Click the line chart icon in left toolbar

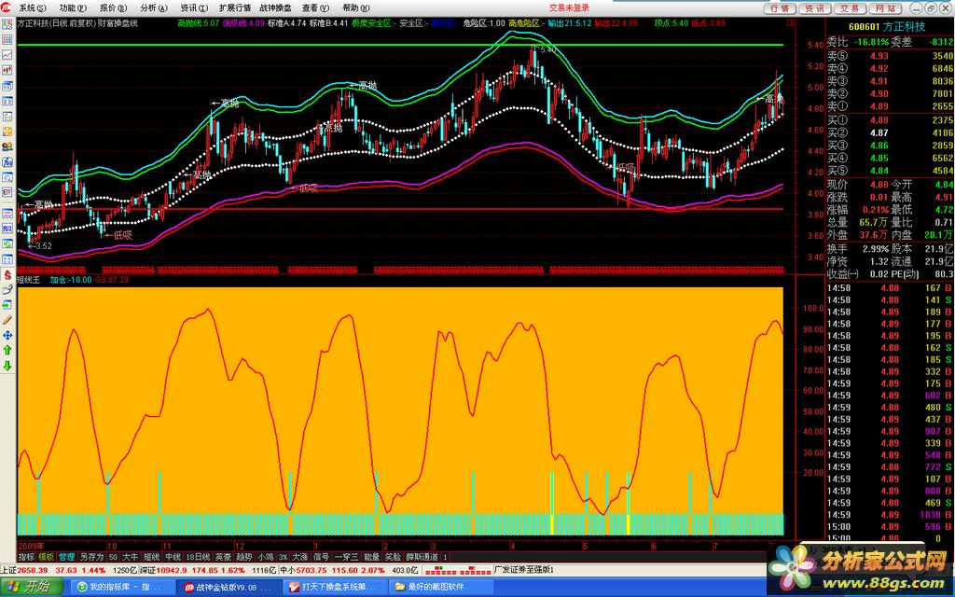(x=7, y=54)
